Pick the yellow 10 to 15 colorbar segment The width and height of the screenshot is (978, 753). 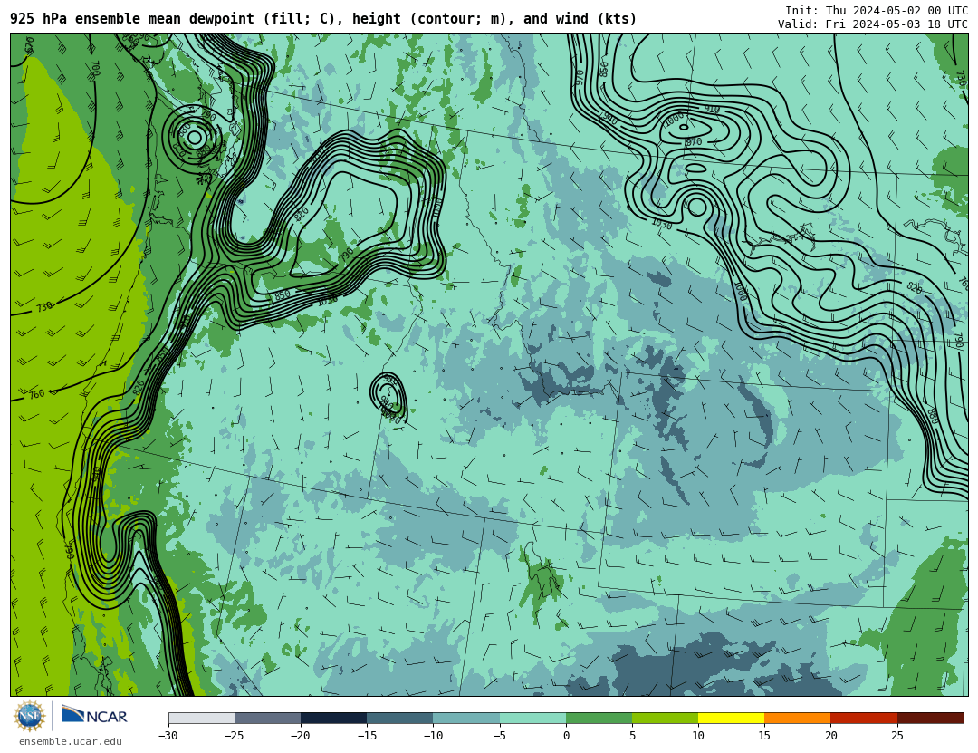tap(731, 719)
